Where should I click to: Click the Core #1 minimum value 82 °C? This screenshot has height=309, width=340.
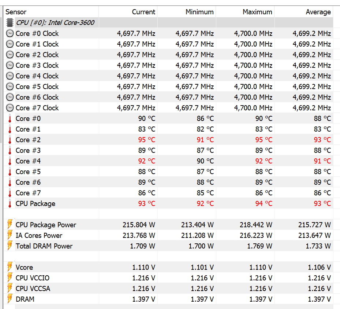pyautogui.click(x=205, y=129)
